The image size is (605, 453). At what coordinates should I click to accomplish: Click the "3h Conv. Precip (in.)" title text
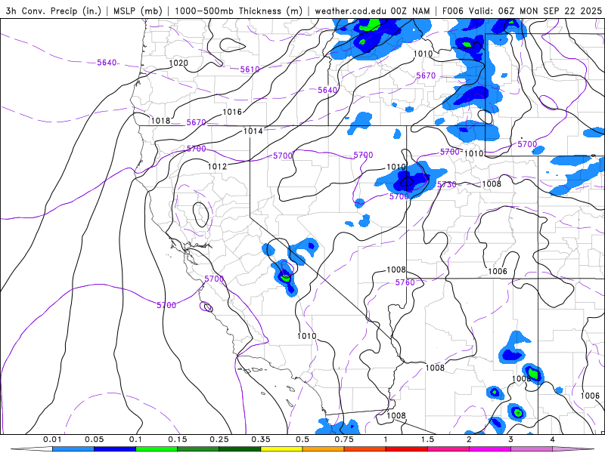(53, 11)
